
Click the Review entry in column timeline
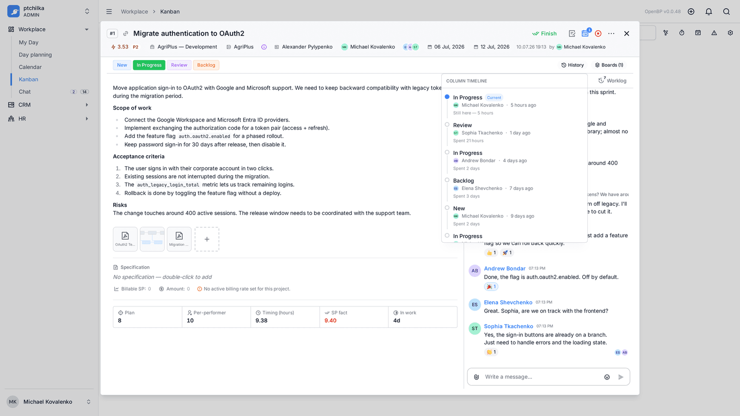tap(462, 125)
